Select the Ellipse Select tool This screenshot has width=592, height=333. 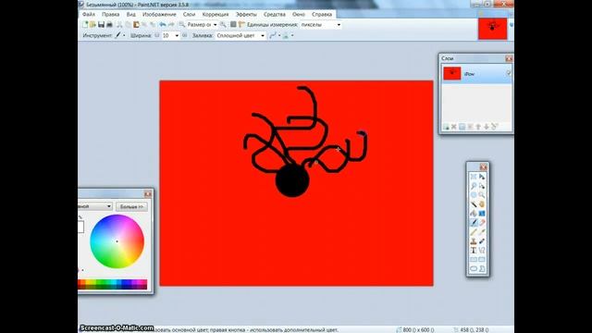(474, 195)
